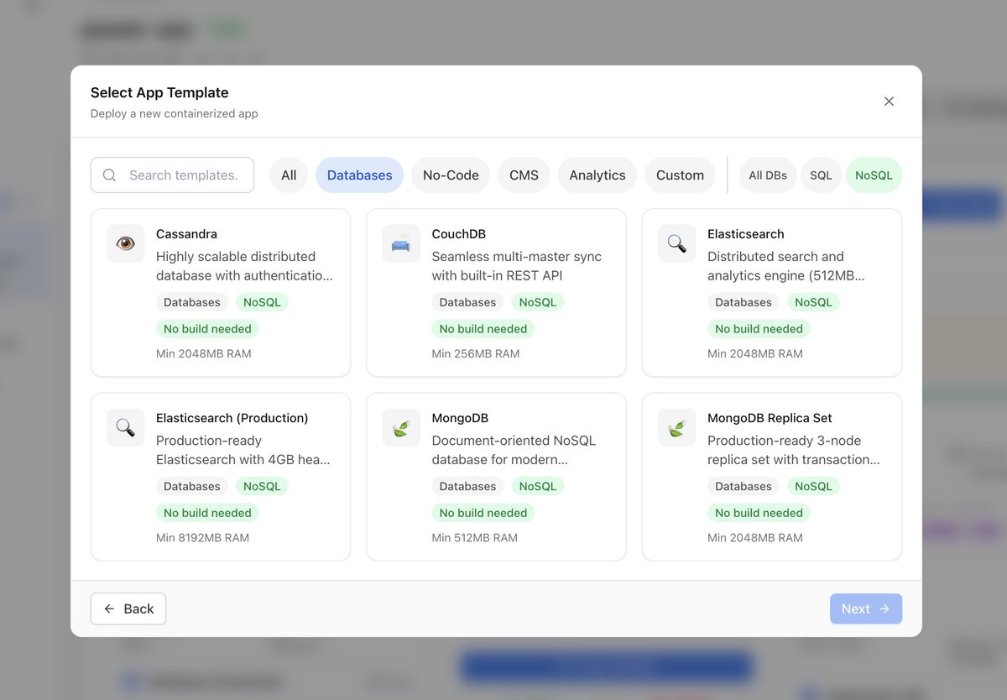Select the CouchDB template title

click(459, 234)
